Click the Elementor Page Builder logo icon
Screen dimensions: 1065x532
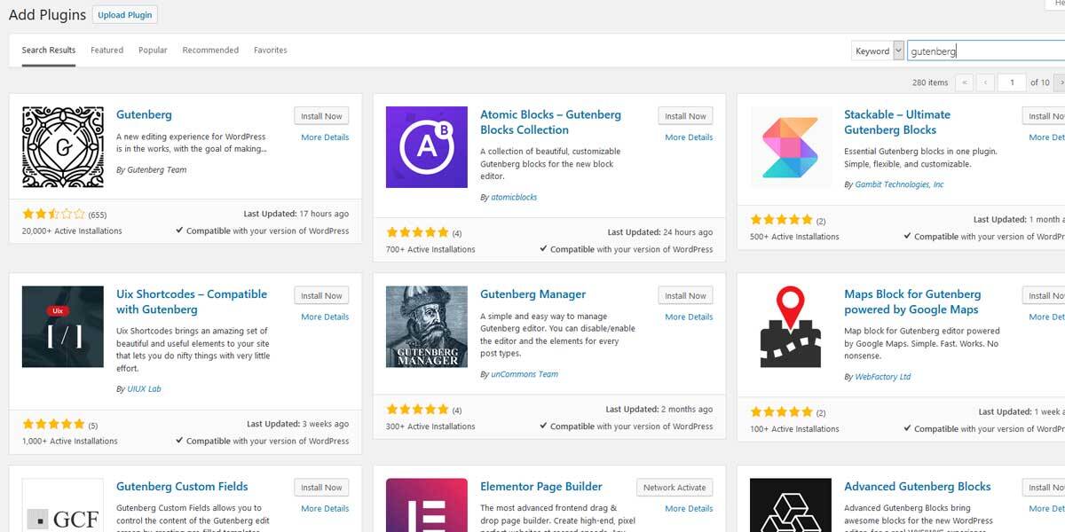pyautogui.click(x=427, y=505)
